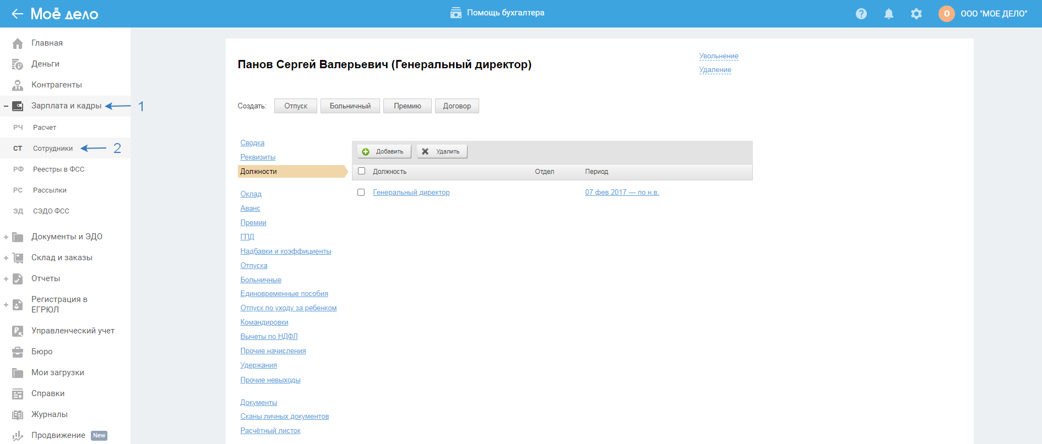The width and height of the screenshot is (1042, 444).
Task: Open the Отпуск по уходу за ребенком link
Action: pos(289,308)
